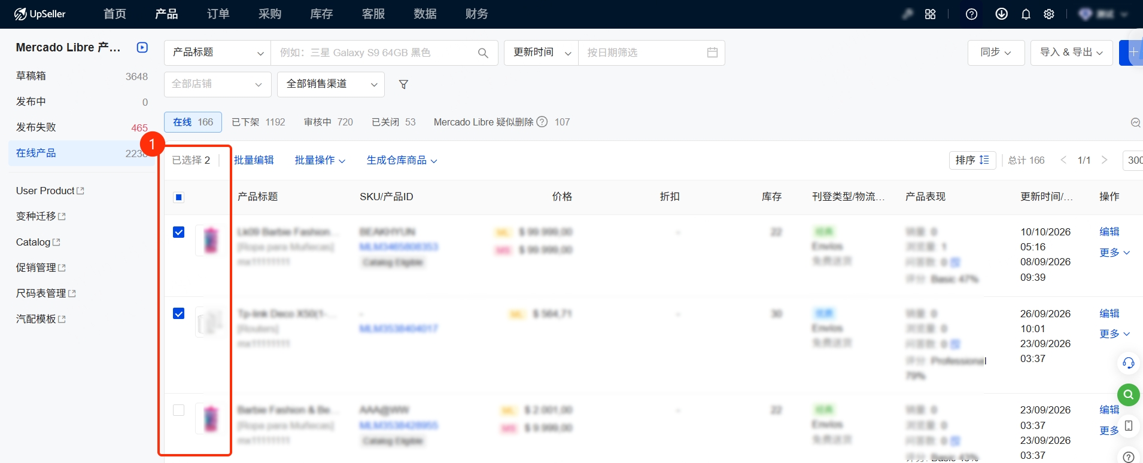Uncheck the Tp-link Deco row checkbox
Image resolution: width=1143 pixels, height=463 pixels.
pos(178,314)
